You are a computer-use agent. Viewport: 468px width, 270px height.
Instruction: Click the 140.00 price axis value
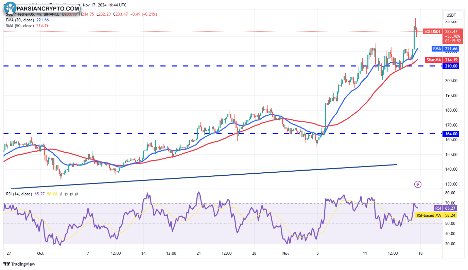point(451,169)
